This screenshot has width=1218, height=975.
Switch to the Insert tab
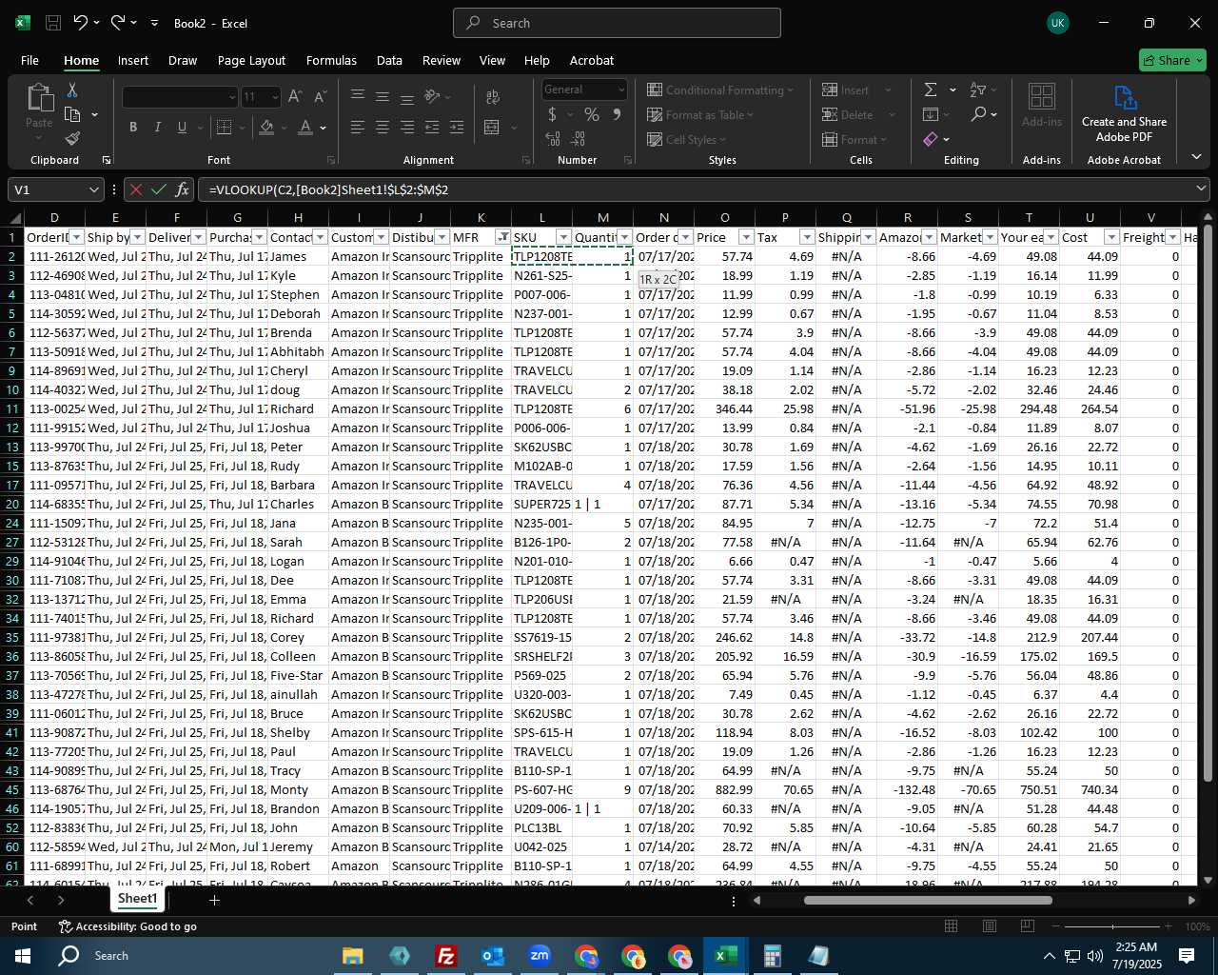click(133, 60)
